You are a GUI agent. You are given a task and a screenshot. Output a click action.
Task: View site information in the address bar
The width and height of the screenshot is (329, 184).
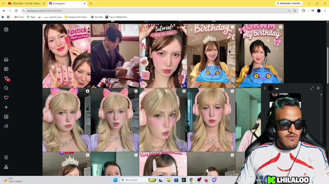coord(24,11)
